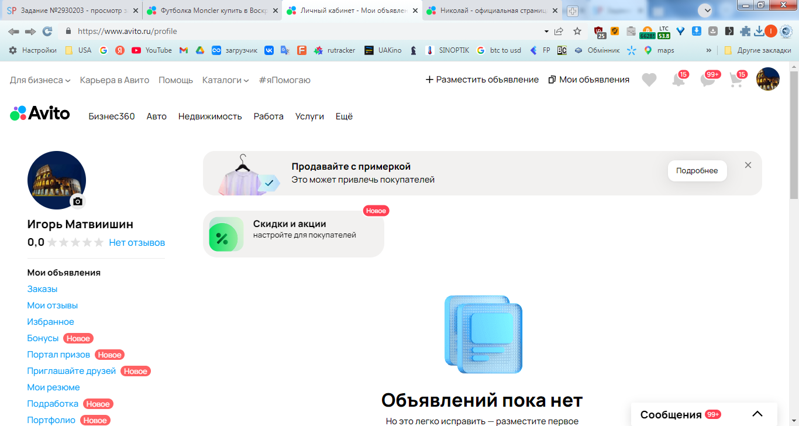
Task: Open the Настройки gear bookmark
Action: 33,50
